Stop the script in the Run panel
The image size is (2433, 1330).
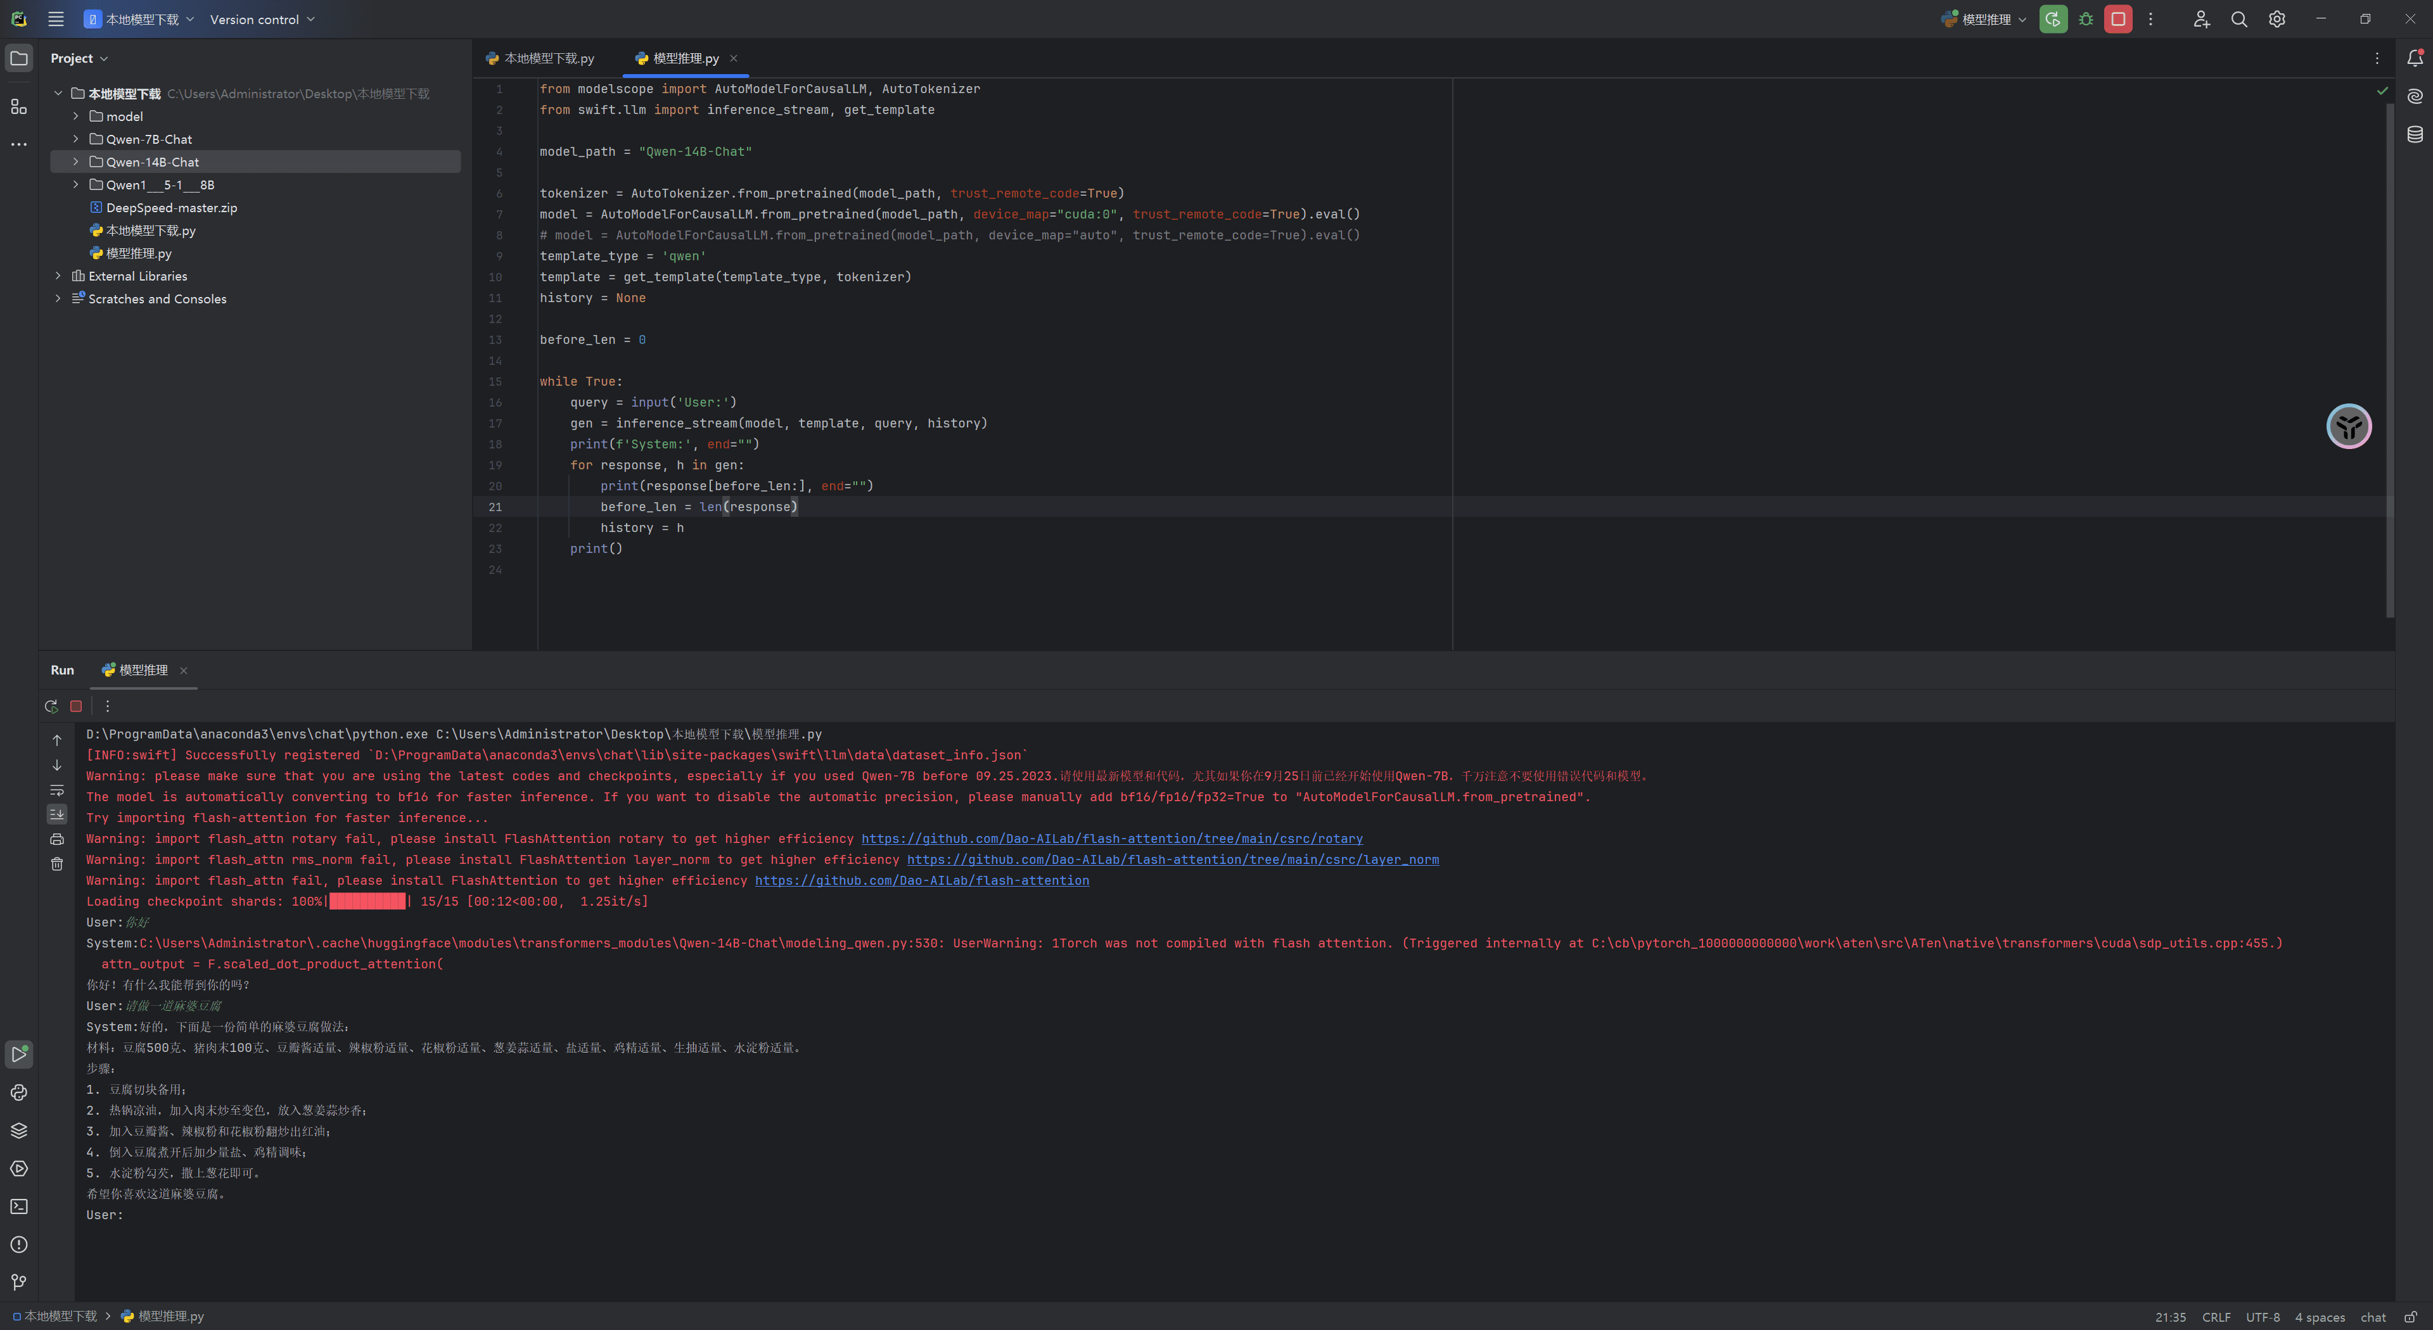coord(77,706)
